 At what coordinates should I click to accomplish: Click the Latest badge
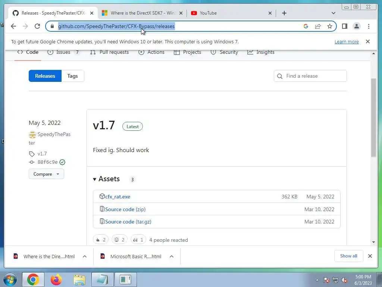pos(132,126)
